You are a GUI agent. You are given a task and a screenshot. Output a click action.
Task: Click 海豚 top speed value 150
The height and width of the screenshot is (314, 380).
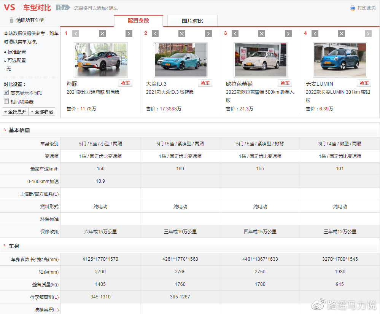pyautogui.click(x=100, y=169)
